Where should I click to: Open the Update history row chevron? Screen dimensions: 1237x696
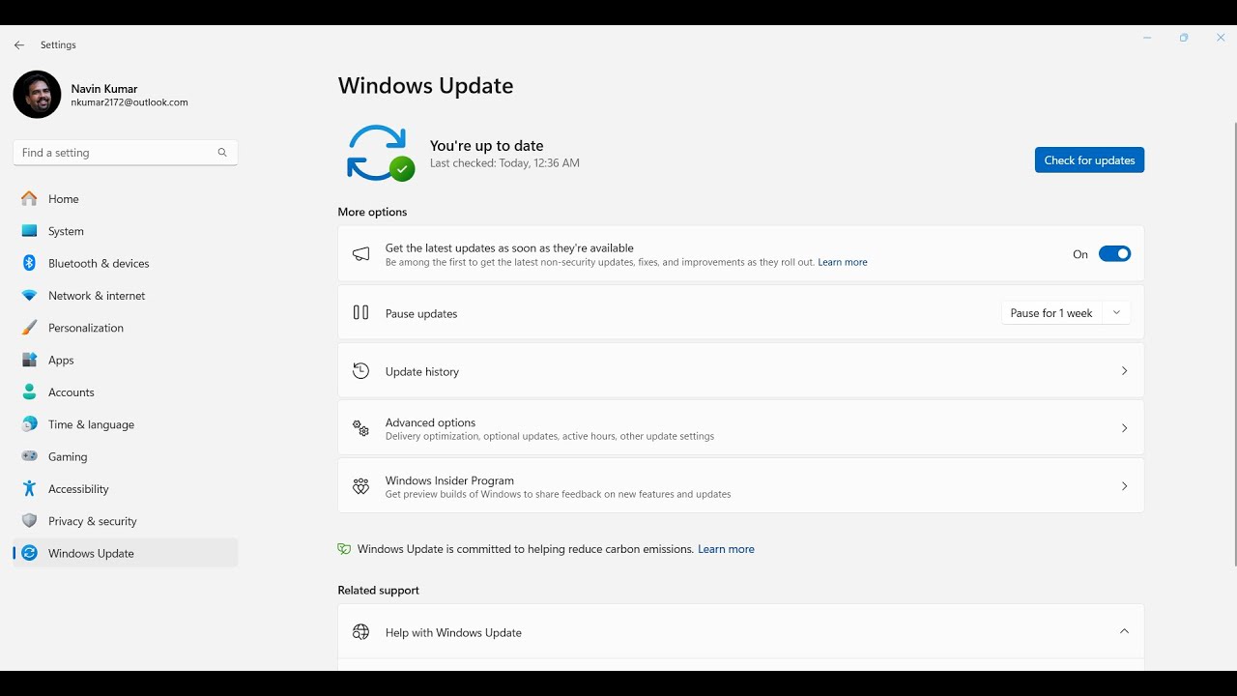[1124, 371]
